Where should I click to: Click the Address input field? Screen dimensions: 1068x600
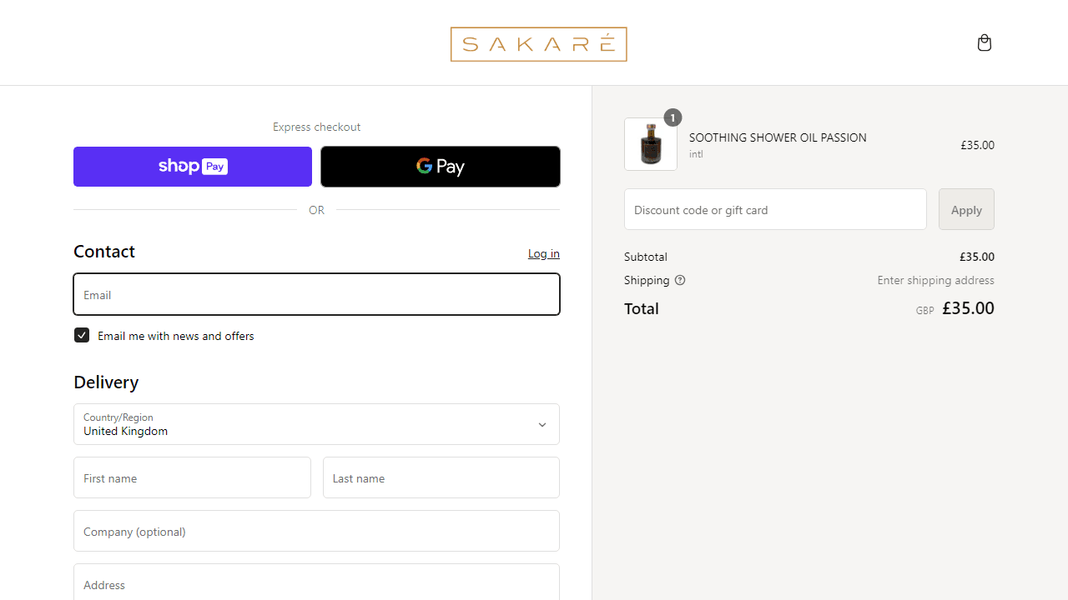click(316, 582)
